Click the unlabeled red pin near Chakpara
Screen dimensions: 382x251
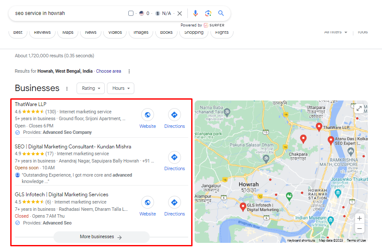pos(303,139)
